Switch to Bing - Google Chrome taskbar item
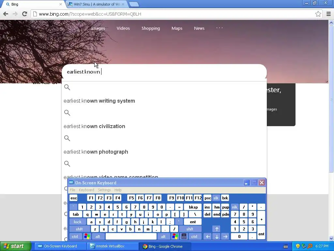The height and width of the screenshot is (251, 334). [x=166, y=246]
